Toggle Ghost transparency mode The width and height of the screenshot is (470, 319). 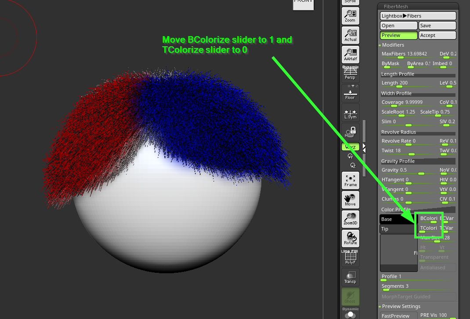(351, 297)
